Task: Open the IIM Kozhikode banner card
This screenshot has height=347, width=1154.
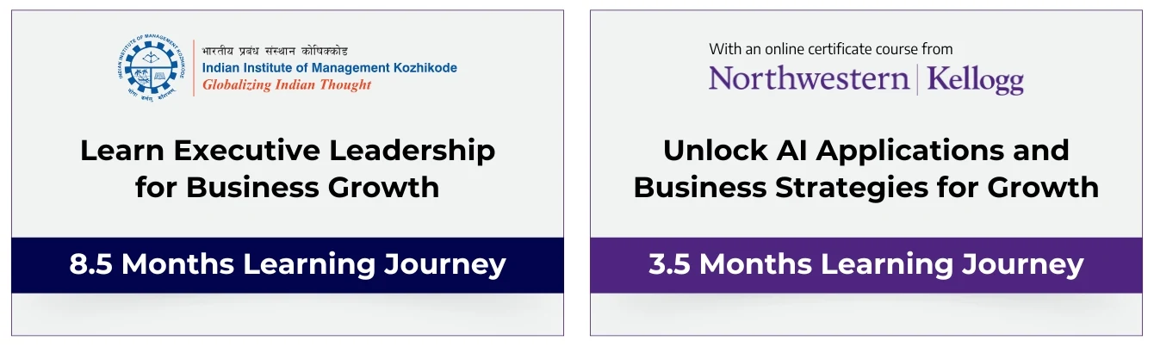Action: tap(288, 173)
